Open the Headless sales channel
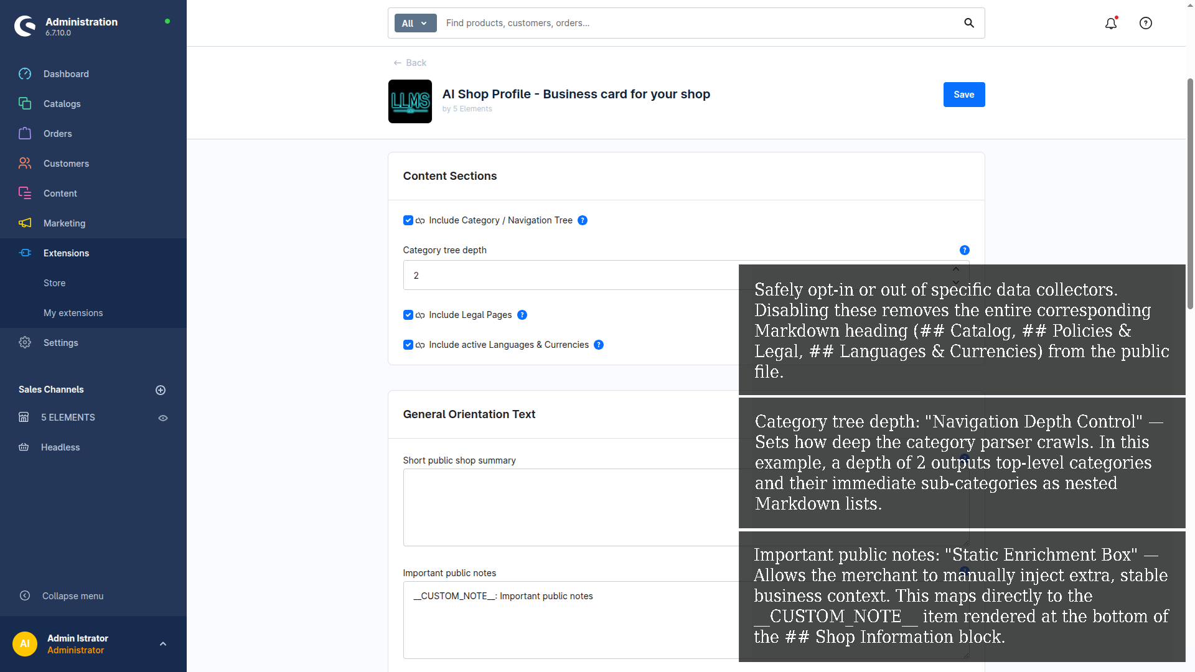The image size is (1195, 672). point(60,447)
